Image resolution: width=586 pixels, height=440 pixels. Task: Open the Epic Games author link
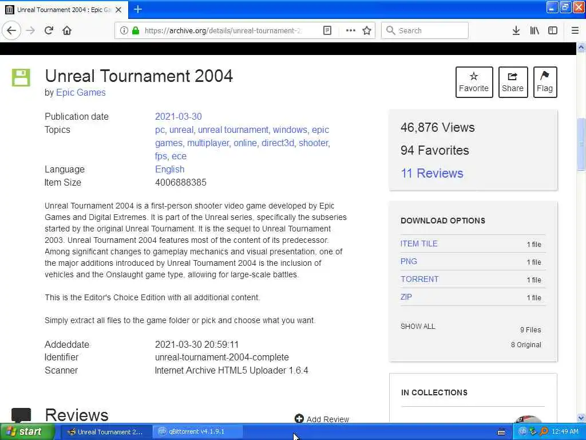[x=81, y=92]
